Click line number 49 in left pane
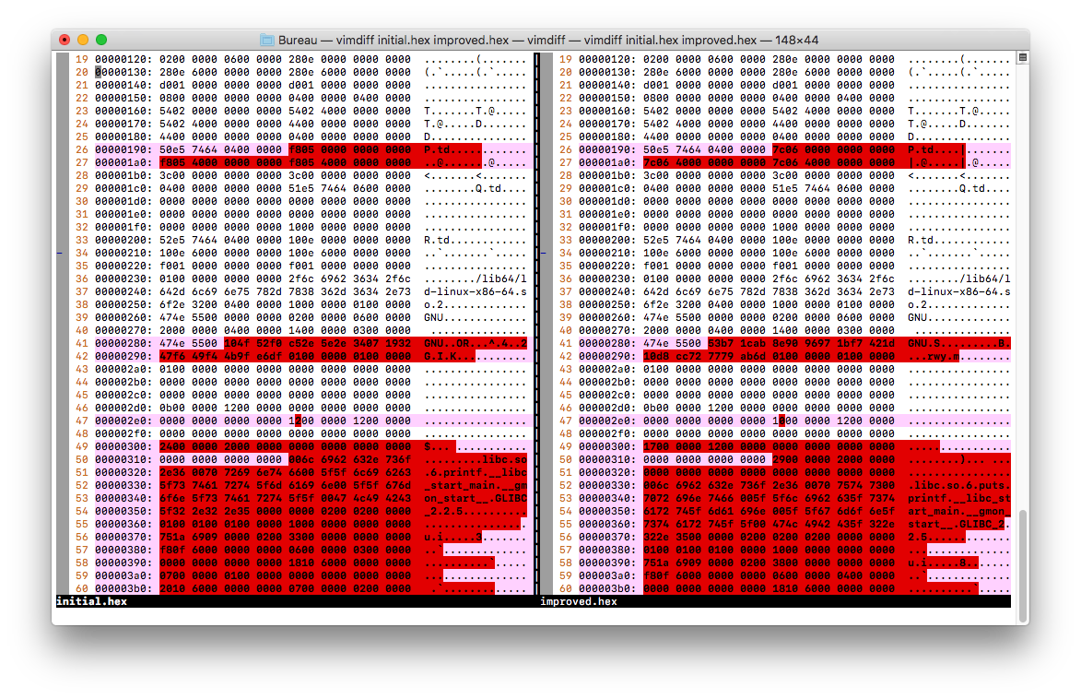This screenshot has width=1081, height=699. point(80,445)
